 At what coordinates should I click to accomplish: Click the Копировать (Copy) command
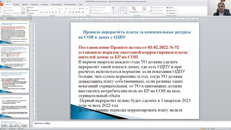point(9,10)
